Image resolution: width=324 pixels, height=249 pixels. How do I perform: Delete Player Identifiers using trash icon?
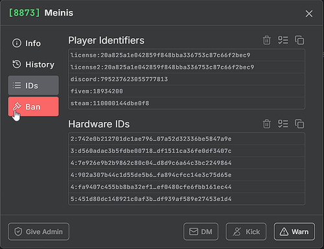coord(267,40)
